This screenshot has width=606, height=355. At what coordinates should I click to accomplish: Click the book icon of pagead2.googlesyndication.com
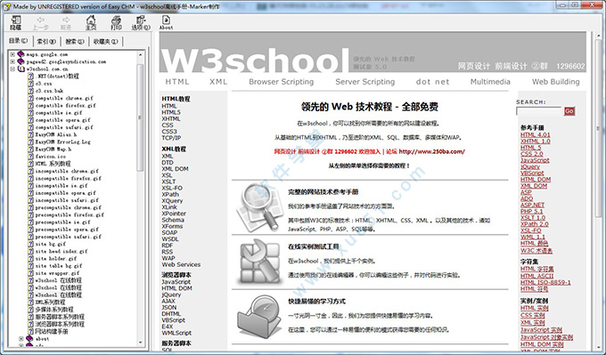click(x=20, y=61)
